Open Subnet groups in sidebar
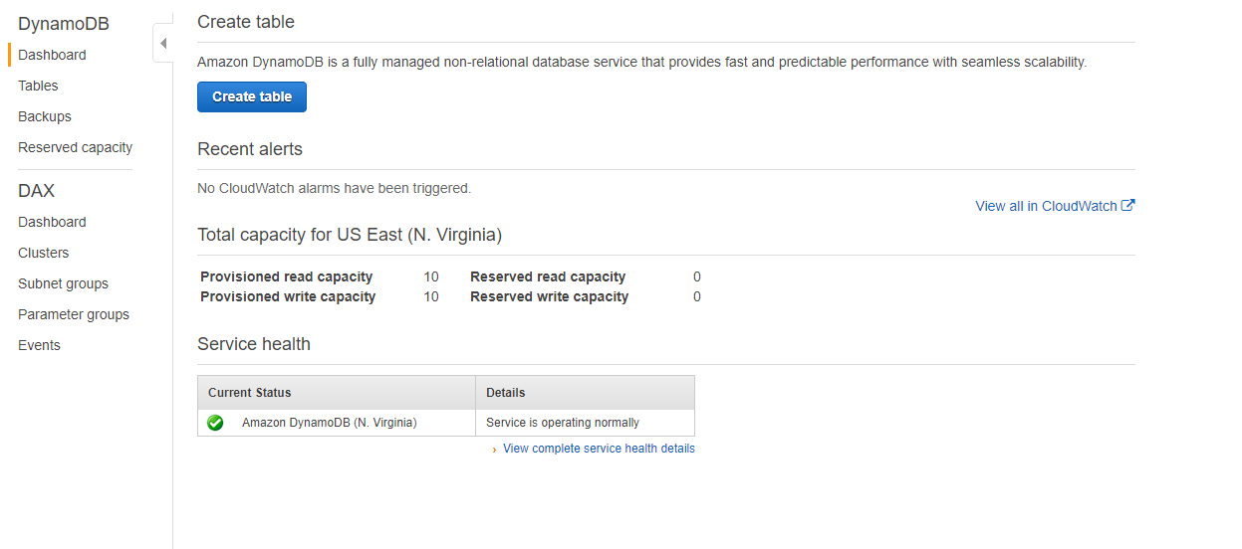The height and width of the screenshot is (549, 1242). pos(63,283)
